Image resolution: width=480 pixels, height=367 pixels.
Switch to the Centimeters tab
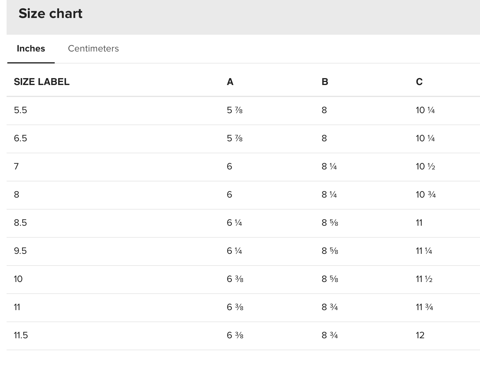(x=93, y=48)
